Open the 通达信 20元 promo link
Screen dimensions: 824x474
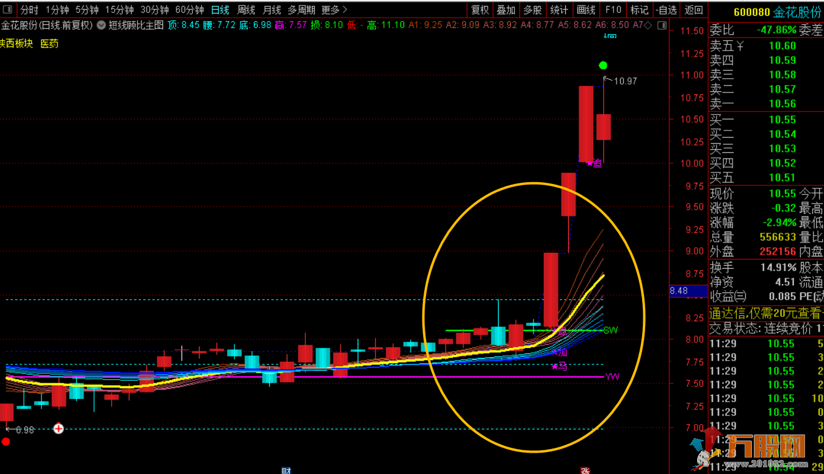click(766, 314)
